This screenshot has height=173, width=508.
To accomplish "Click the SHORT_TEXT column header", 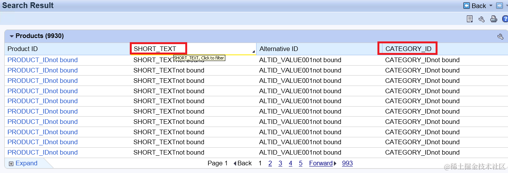I will 155,49.
